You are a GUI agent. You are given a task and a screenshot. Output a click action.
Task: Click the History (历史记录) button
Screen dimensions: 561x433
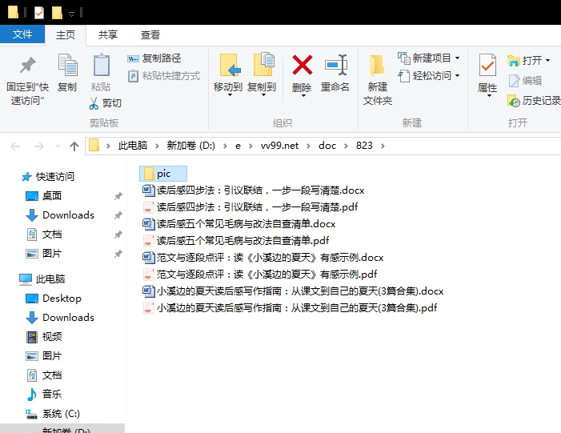point(534,101)
